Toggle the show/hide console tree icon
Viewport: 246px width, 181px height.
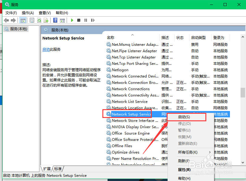(23, 20)
